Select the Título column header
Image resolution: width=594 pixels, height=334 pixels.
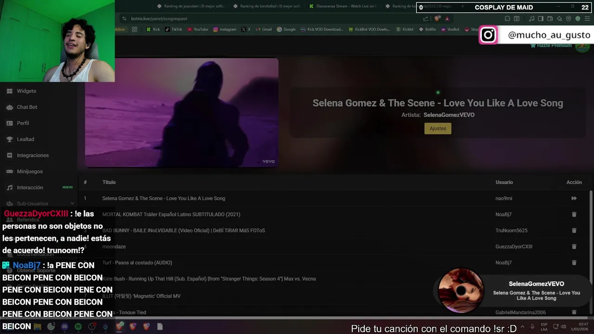(109, 182)
